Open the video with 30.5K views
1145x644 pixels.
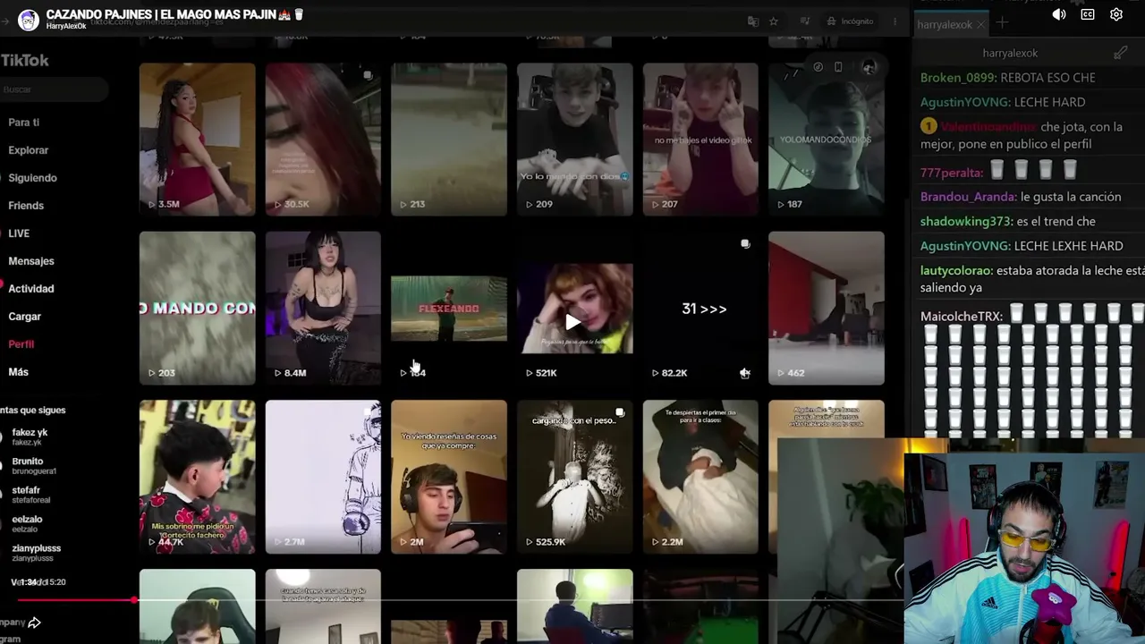323,140
